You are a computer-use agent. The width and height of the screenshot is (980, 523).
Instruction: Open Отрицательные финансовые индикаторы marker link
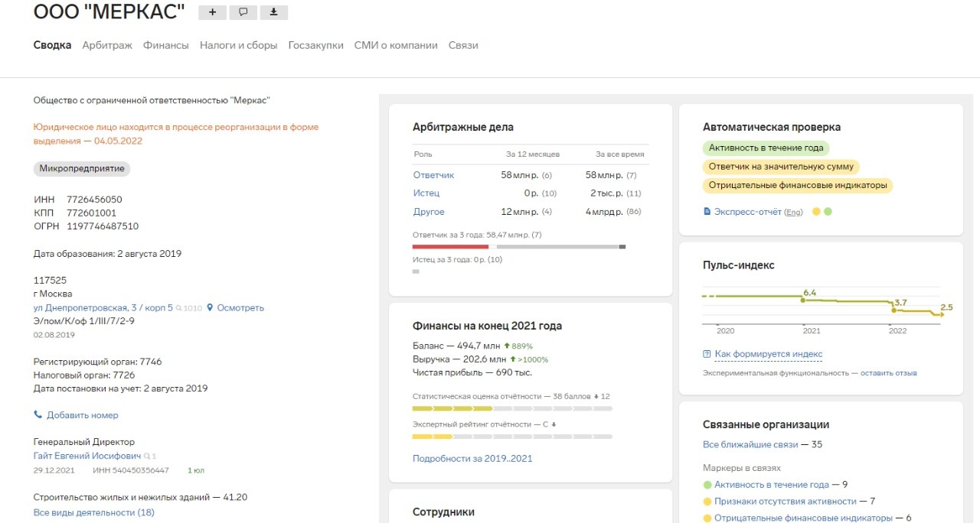click(803, 518)
